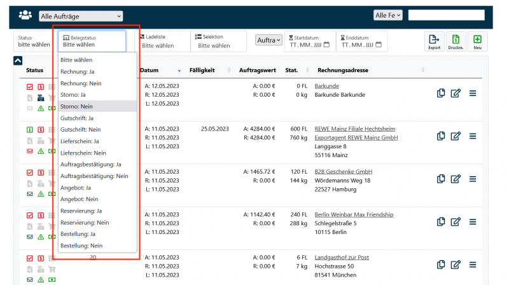Screen dimensions: 509x285
Task: Open the Landgasthof zur Post link
Action: click(x=342, y=258)
